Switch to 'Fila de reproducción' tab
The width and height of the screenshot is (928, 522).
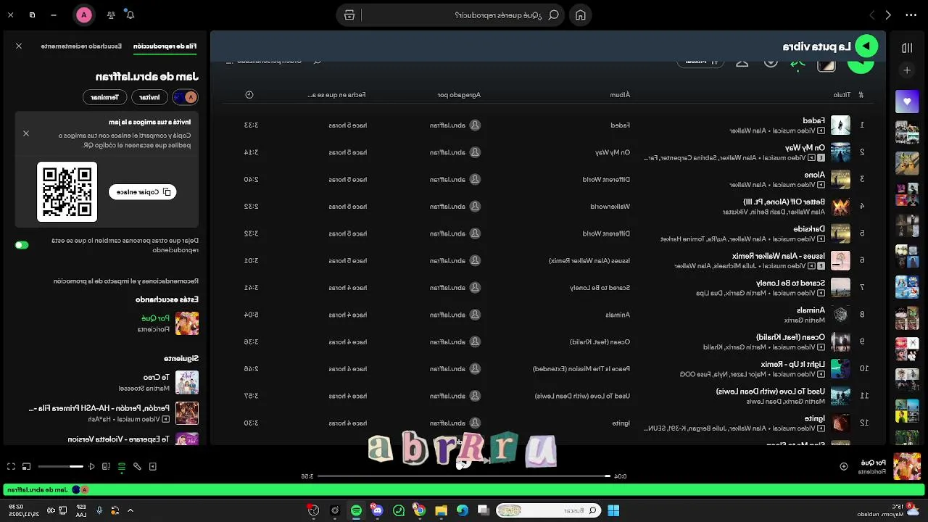coord(165,46)
